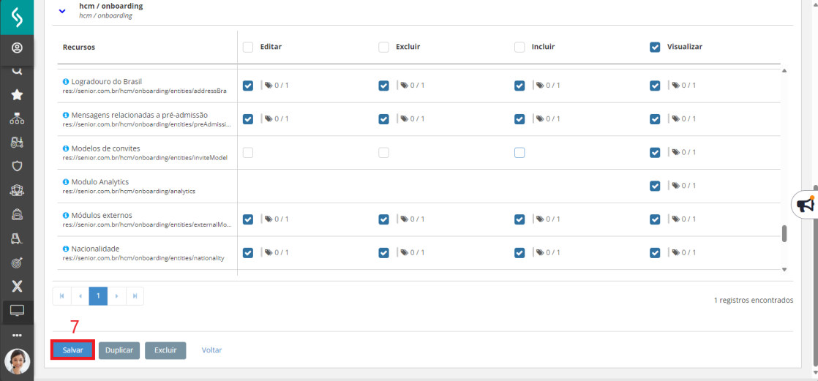The height and width of the screenshot is (381, 818).
Task: Open the organization hierarchy icon in sidebar
Action: point(17,119)
